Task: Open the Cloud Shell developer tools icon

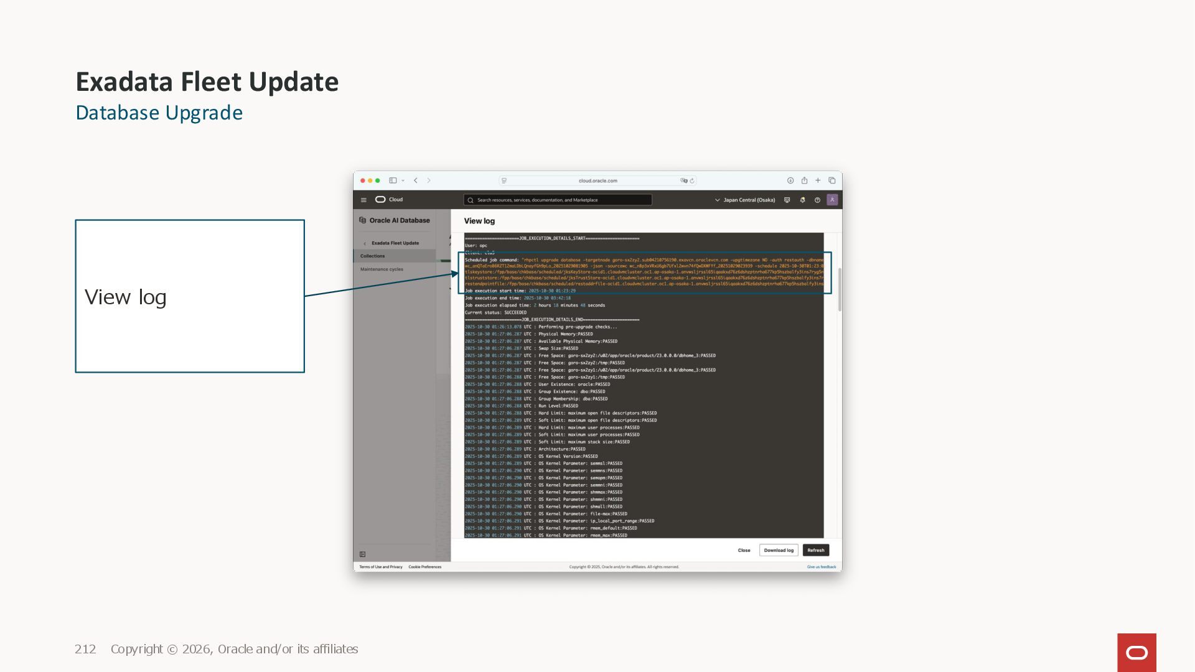Action: (x=787, y=200)
